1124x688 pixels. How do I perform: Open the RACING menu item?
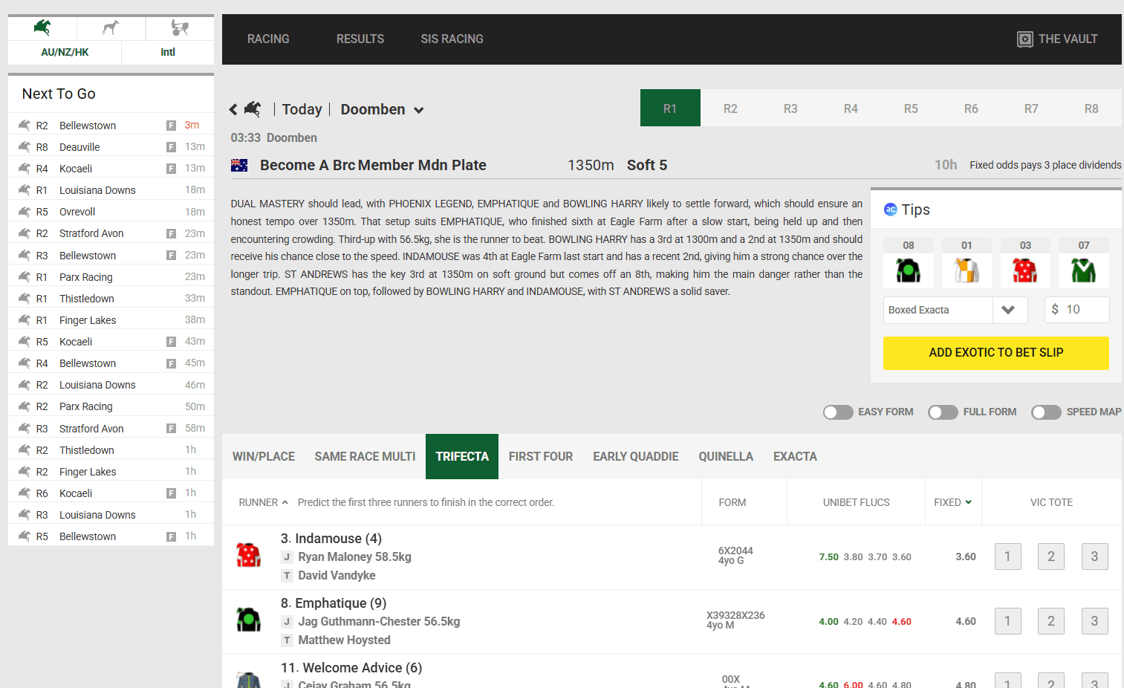coord(268,39)
